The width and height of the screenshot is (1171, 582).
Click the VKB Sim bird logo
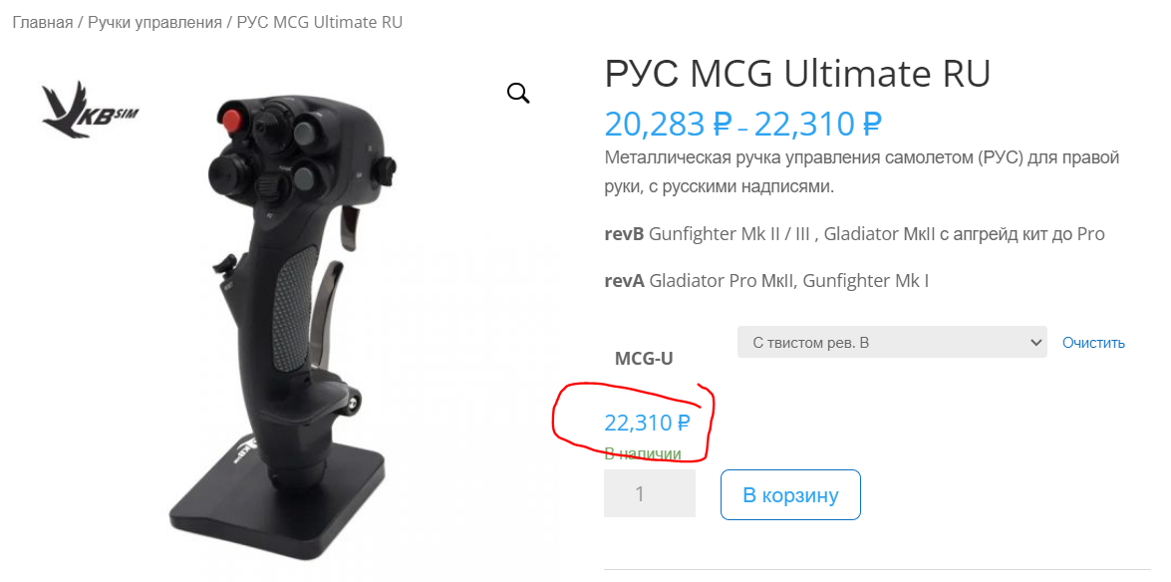[x=91, y=110]
